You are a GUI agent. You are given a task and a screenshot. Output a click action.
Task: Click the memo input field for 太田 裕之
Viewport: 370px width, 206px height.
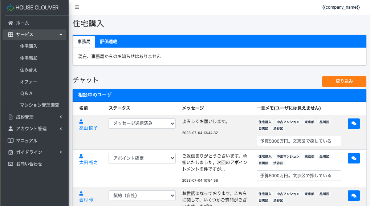click(298, 175)
